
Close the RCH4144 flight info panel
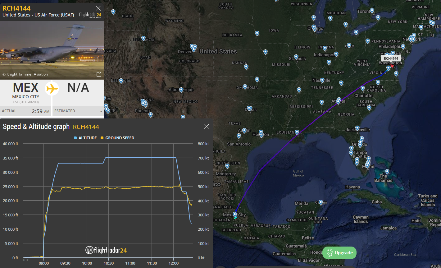98,8
